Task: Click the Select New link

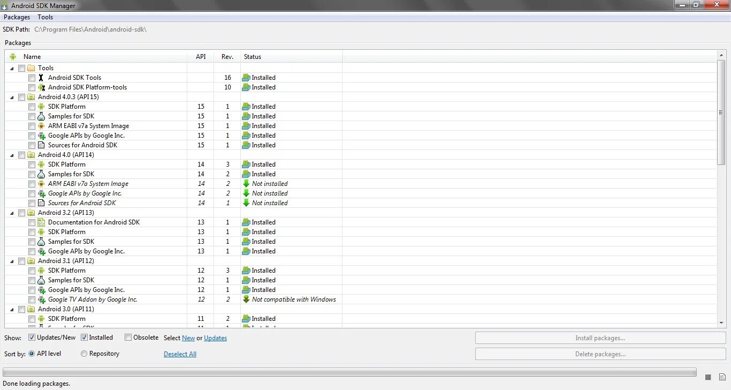Action: tap(188, 338)
